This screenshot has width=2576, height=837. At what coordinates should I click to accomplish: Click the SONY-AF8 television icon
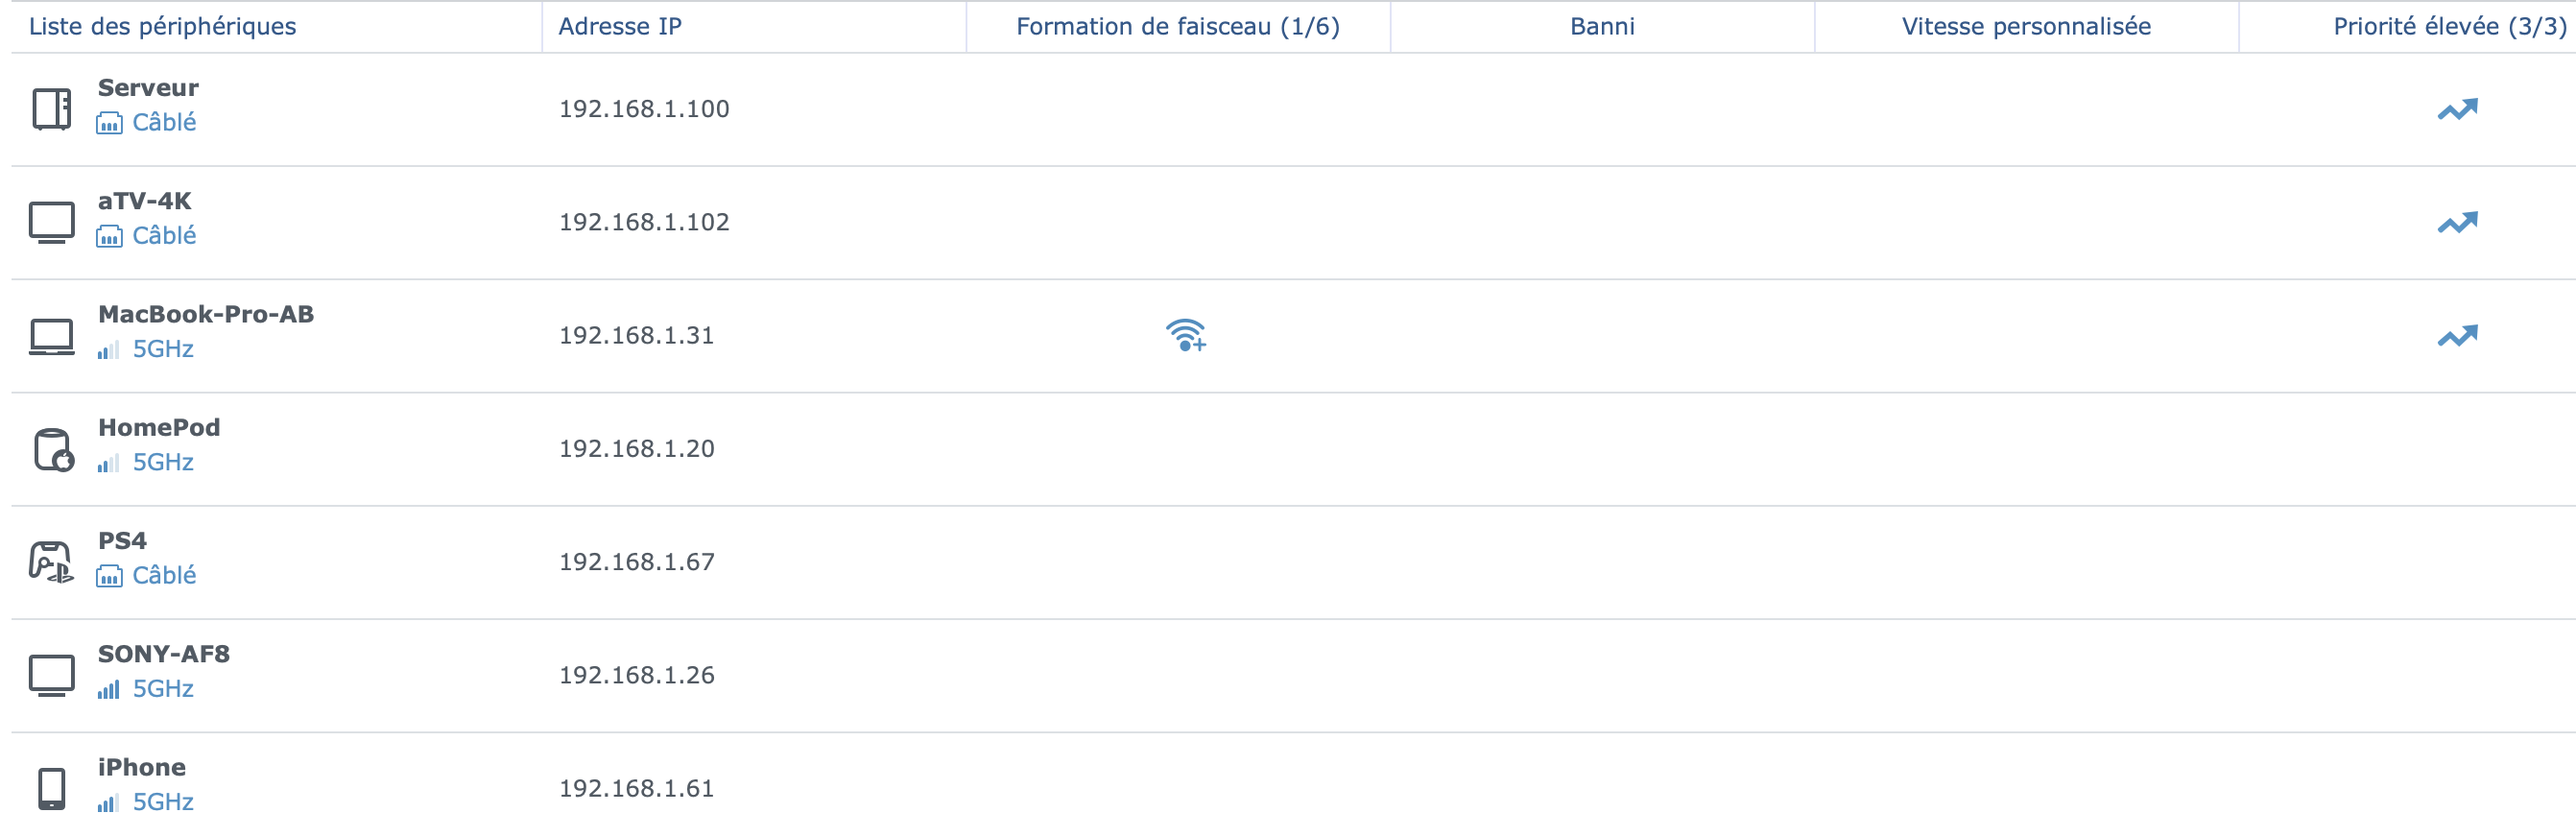point(51,676)
